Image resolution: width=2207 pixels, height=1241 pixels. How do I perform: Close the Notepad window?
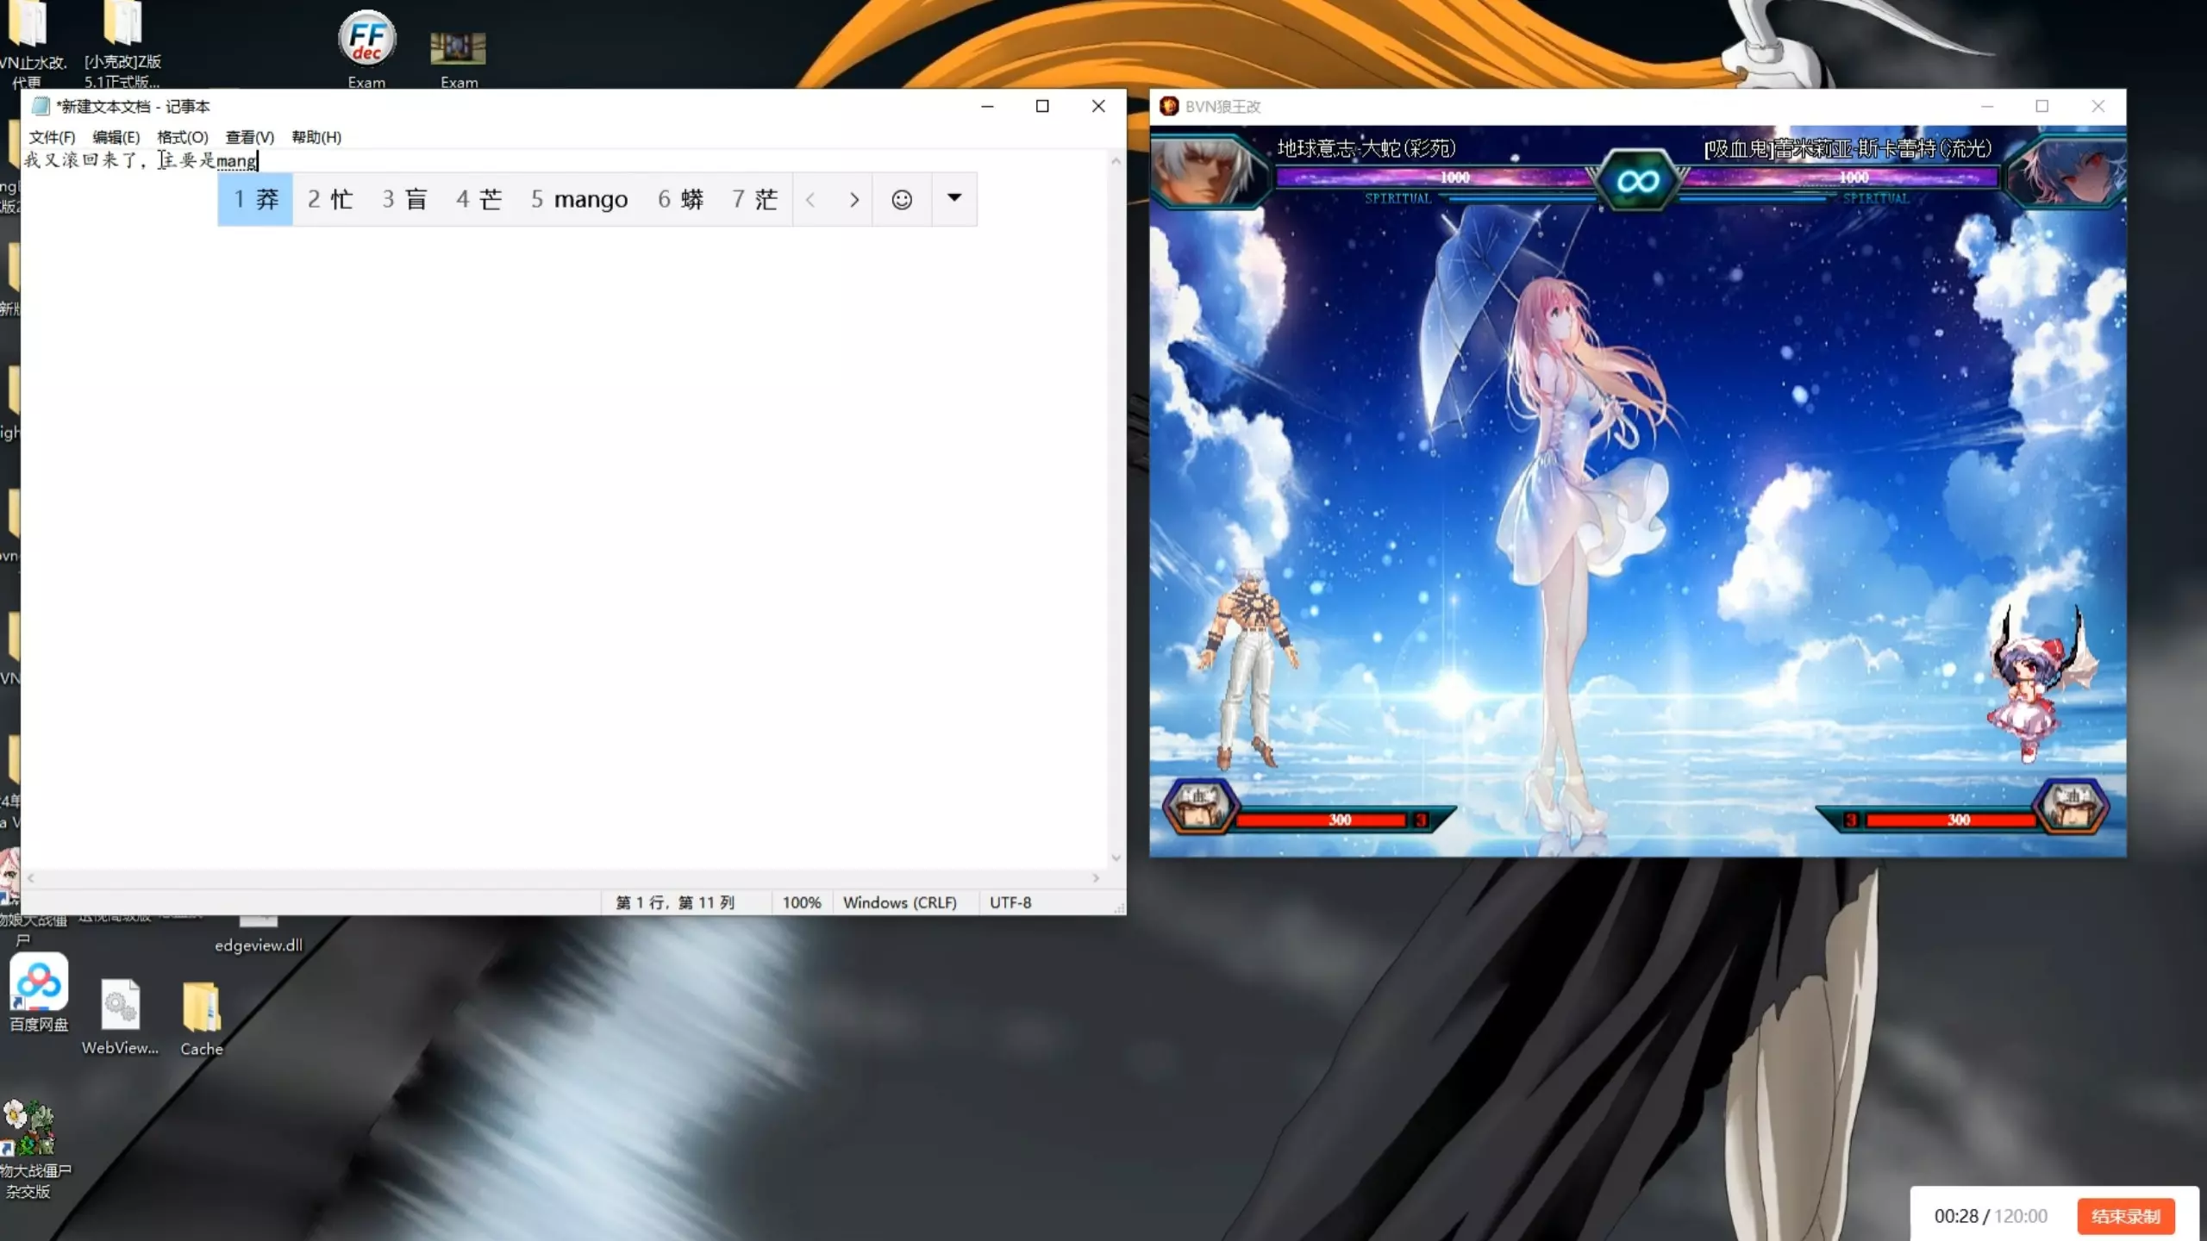coord(1098,106)
